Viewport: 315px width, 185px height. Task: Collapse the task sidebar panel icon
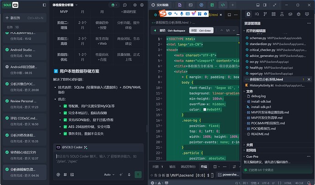point(44,5)
